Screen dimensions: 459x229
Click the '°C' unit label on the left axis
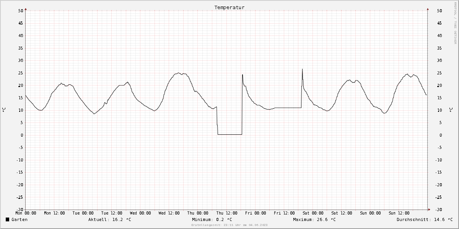[4, 110]
